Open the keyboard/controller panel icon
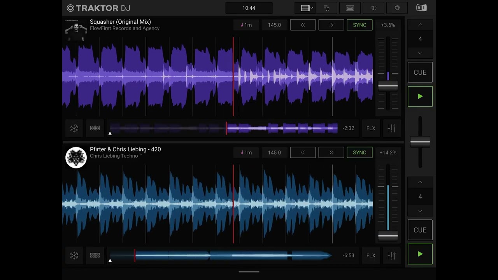This screenshot has width=498, height=280. tap(350, 8)
